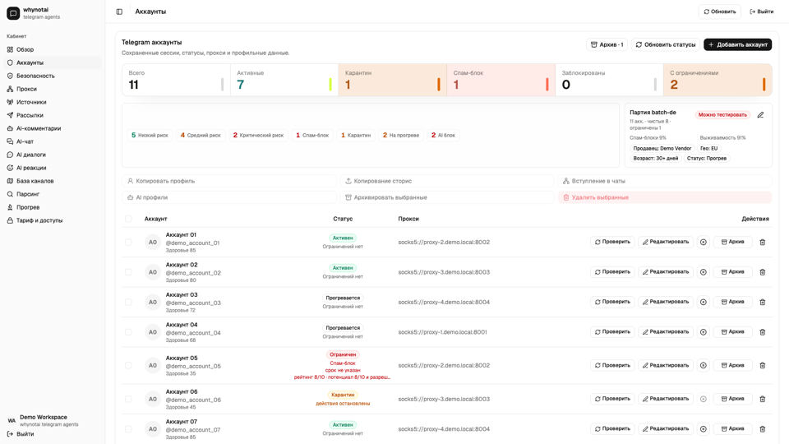Select checkbox for Аккаунт 07

tap(128, 429)
